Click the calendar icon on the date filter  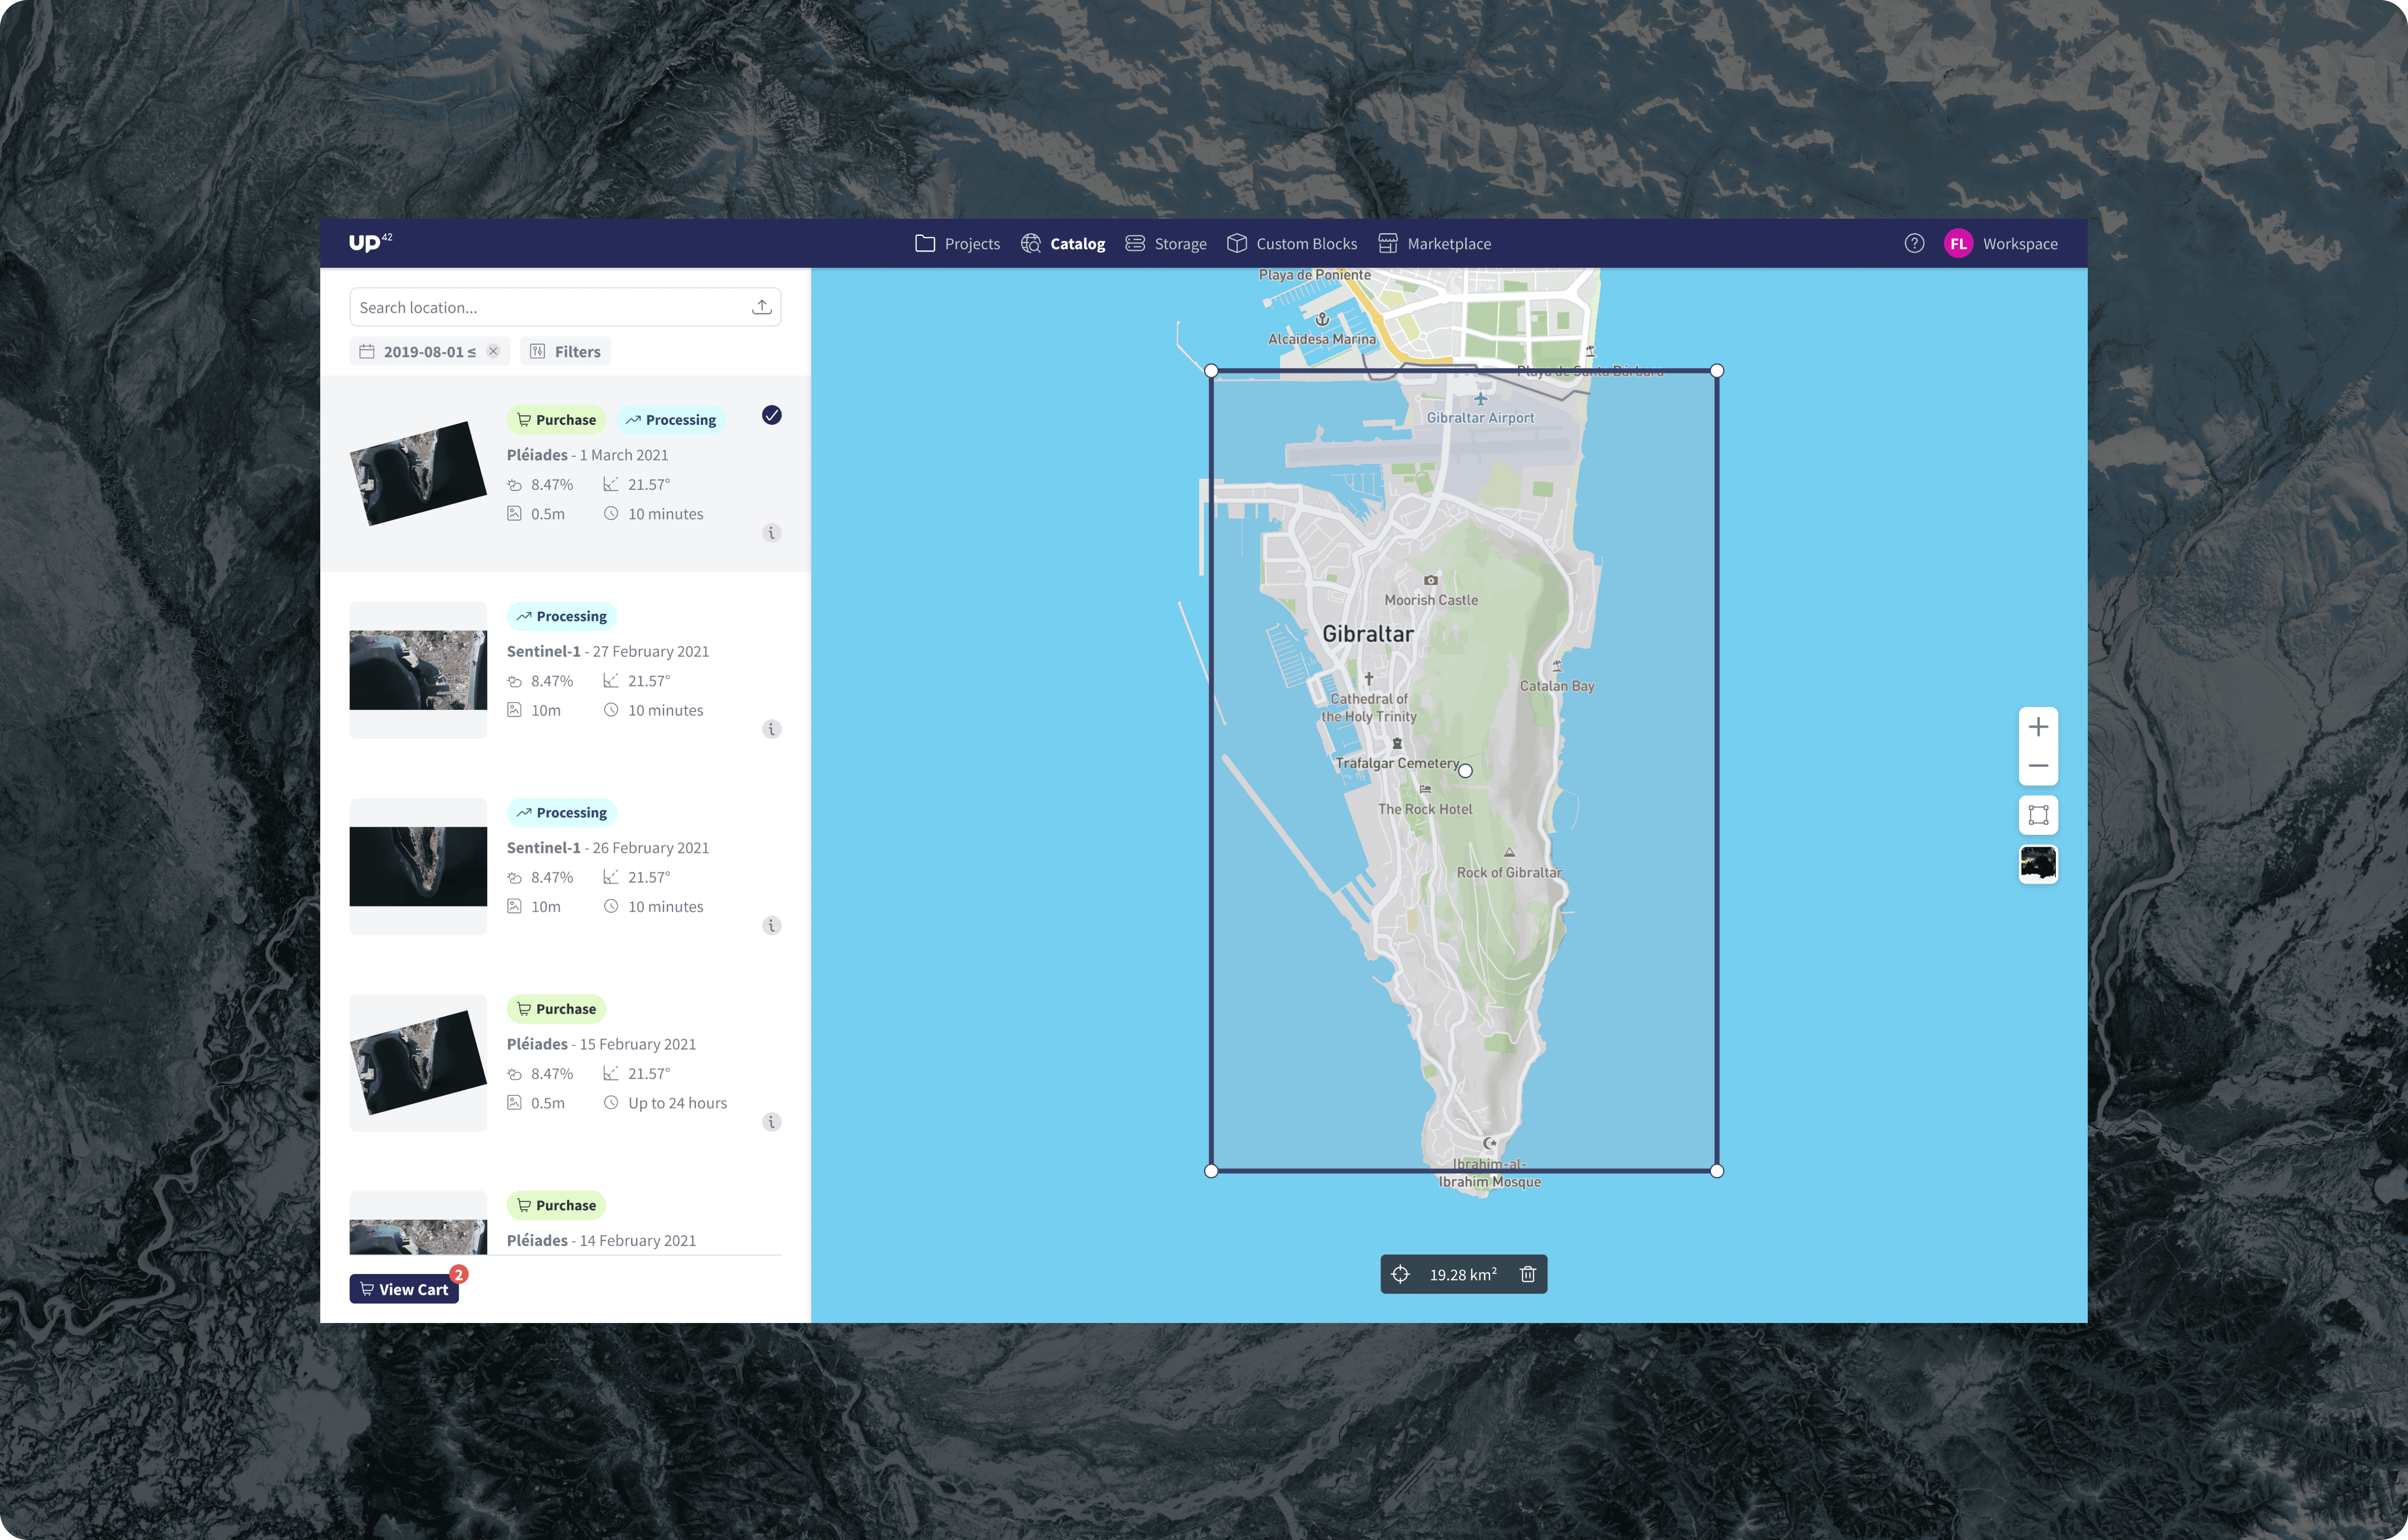tap(367, 351)
